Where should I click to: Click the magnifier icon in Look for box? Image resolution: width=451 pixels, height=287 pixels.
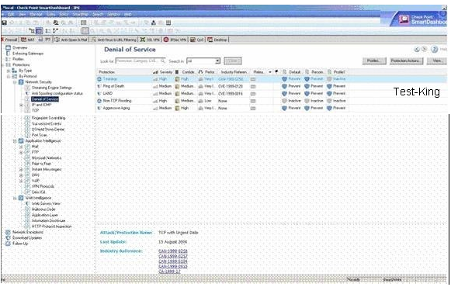coord(163,61)
